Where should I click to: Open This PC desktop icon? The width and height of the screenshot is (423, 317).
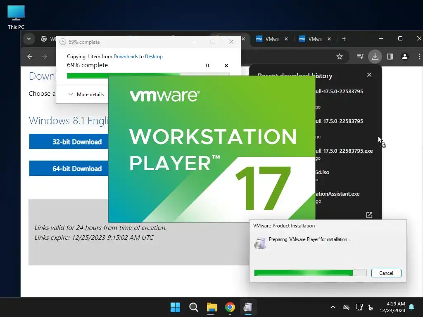(16, 17)
